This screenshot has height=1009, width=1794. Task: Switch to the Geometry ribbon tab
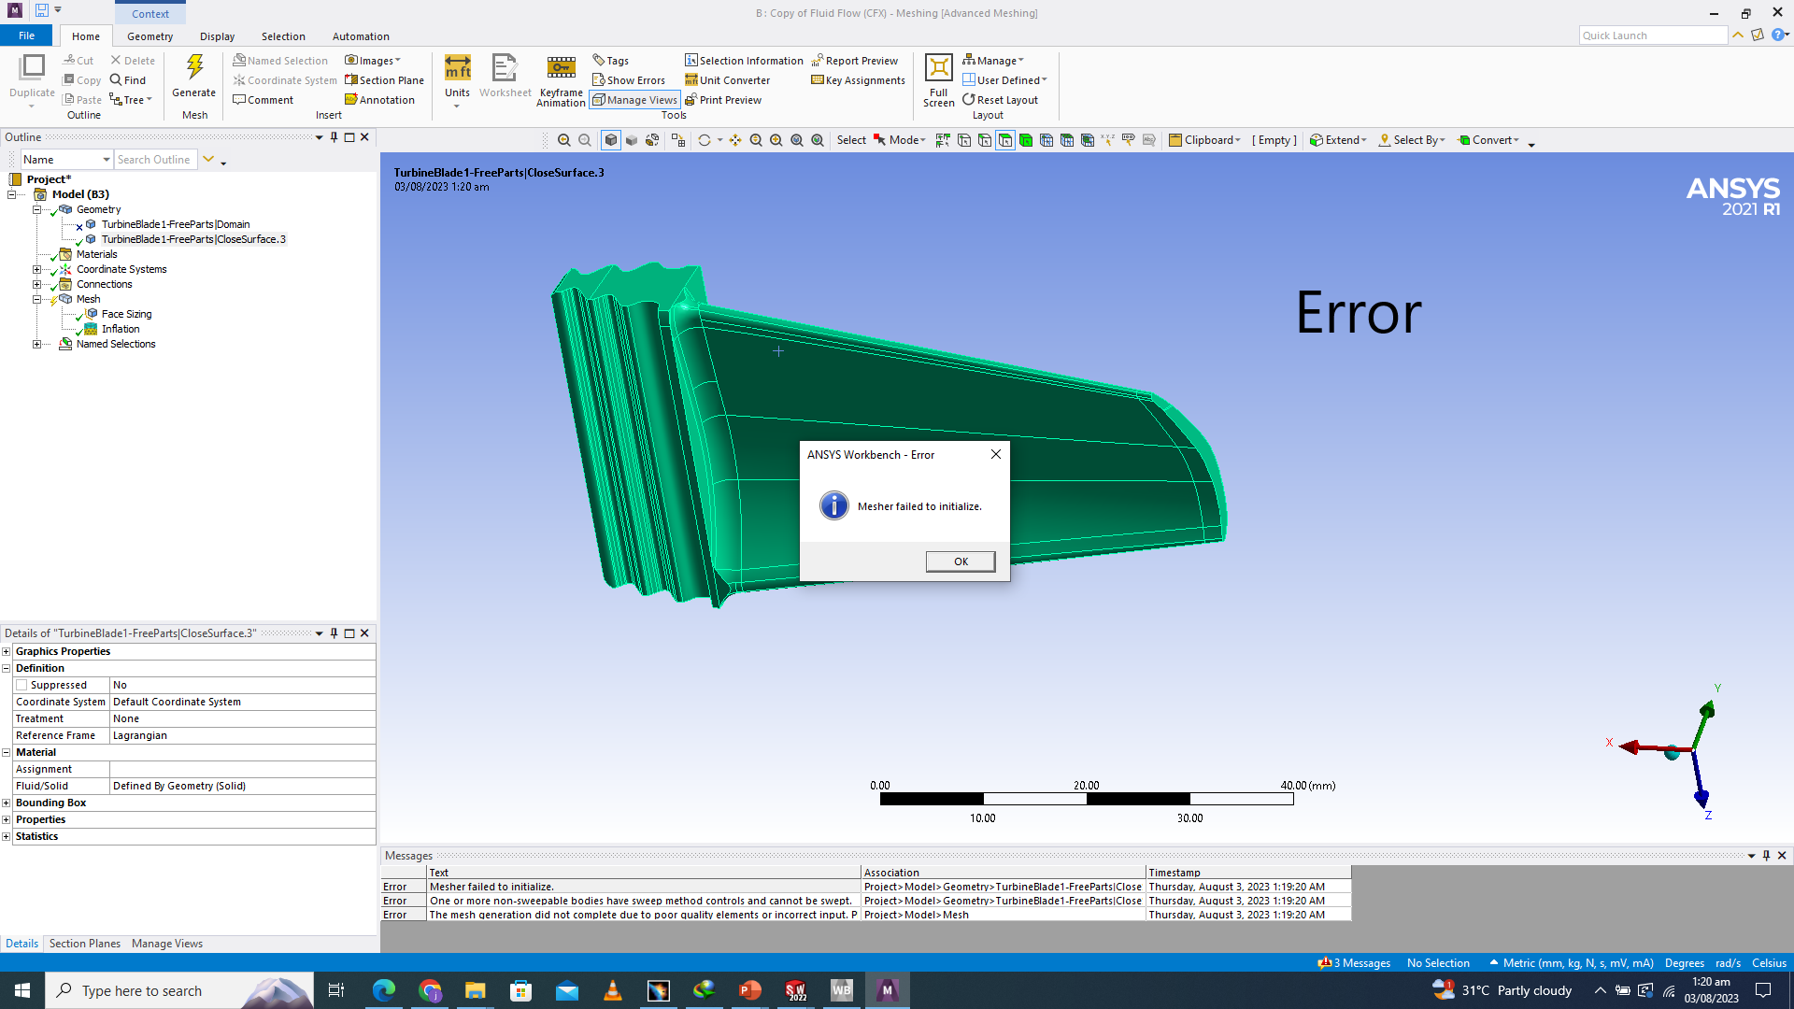tap(149, 36)
